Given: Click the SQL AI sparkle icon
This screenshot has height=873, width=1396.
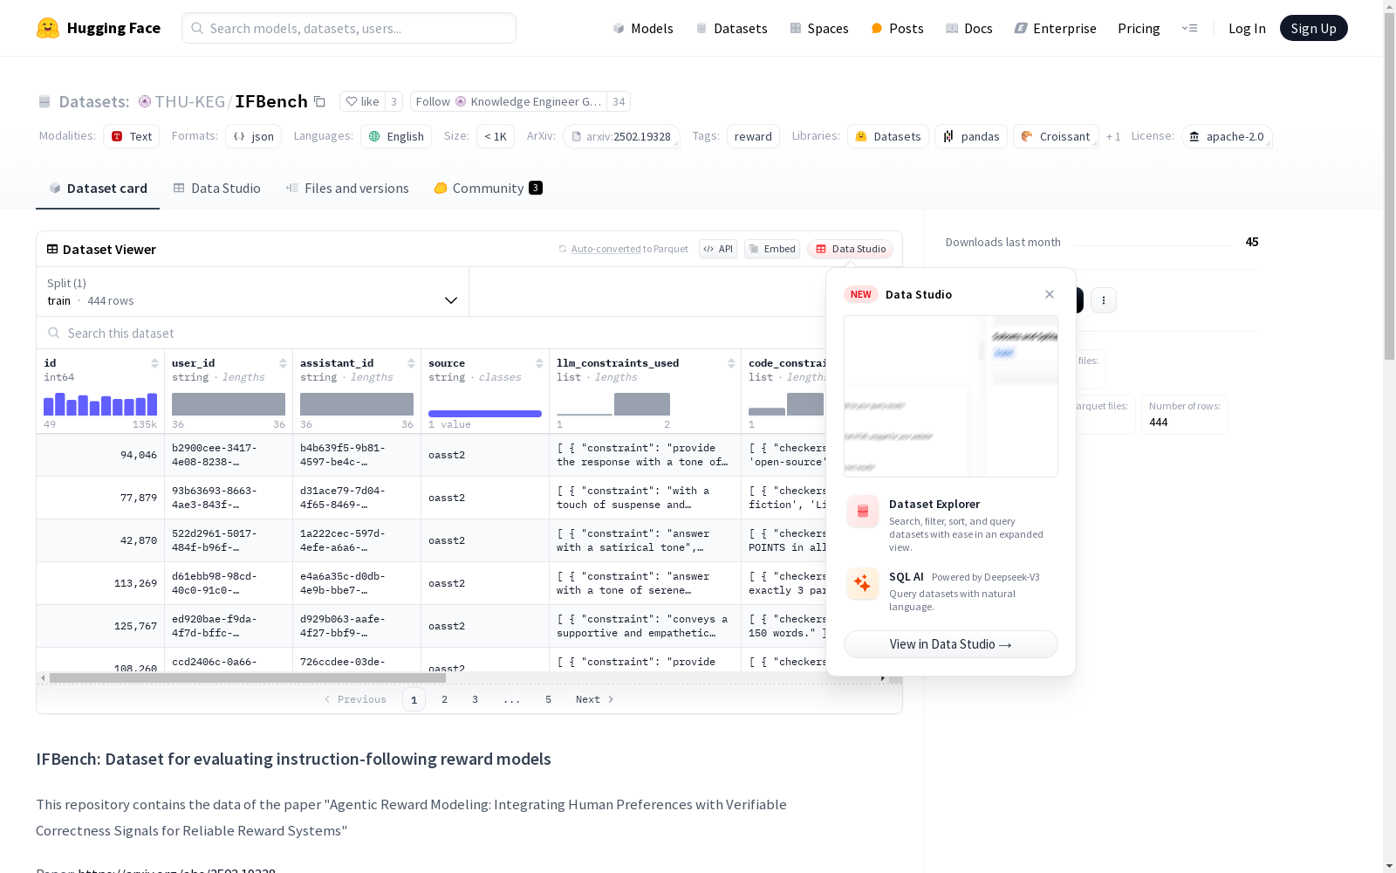Looking at the screenshot, I should click(863, 583).
